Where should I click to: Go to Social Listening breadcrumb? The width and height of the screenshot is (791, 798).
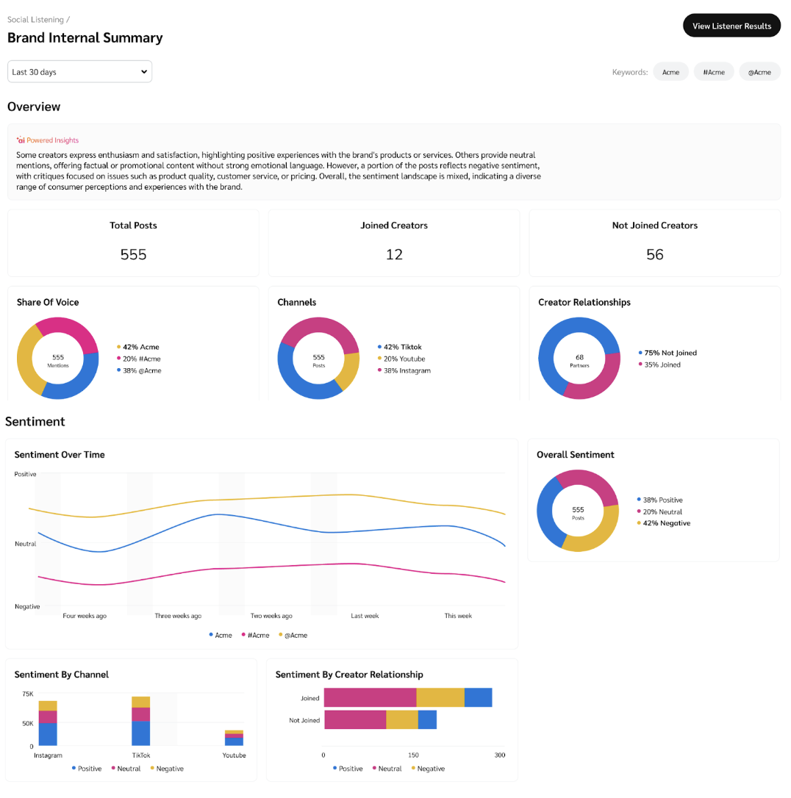click(x=35, y=19)
